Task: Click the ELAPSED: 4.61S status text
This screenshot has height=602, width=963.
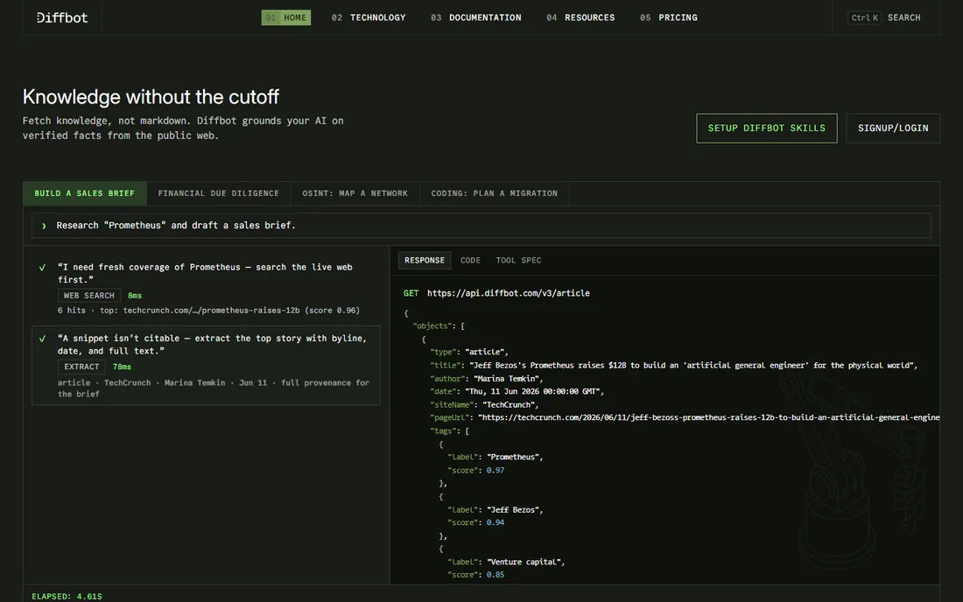Action: click(x=67, y=597)
